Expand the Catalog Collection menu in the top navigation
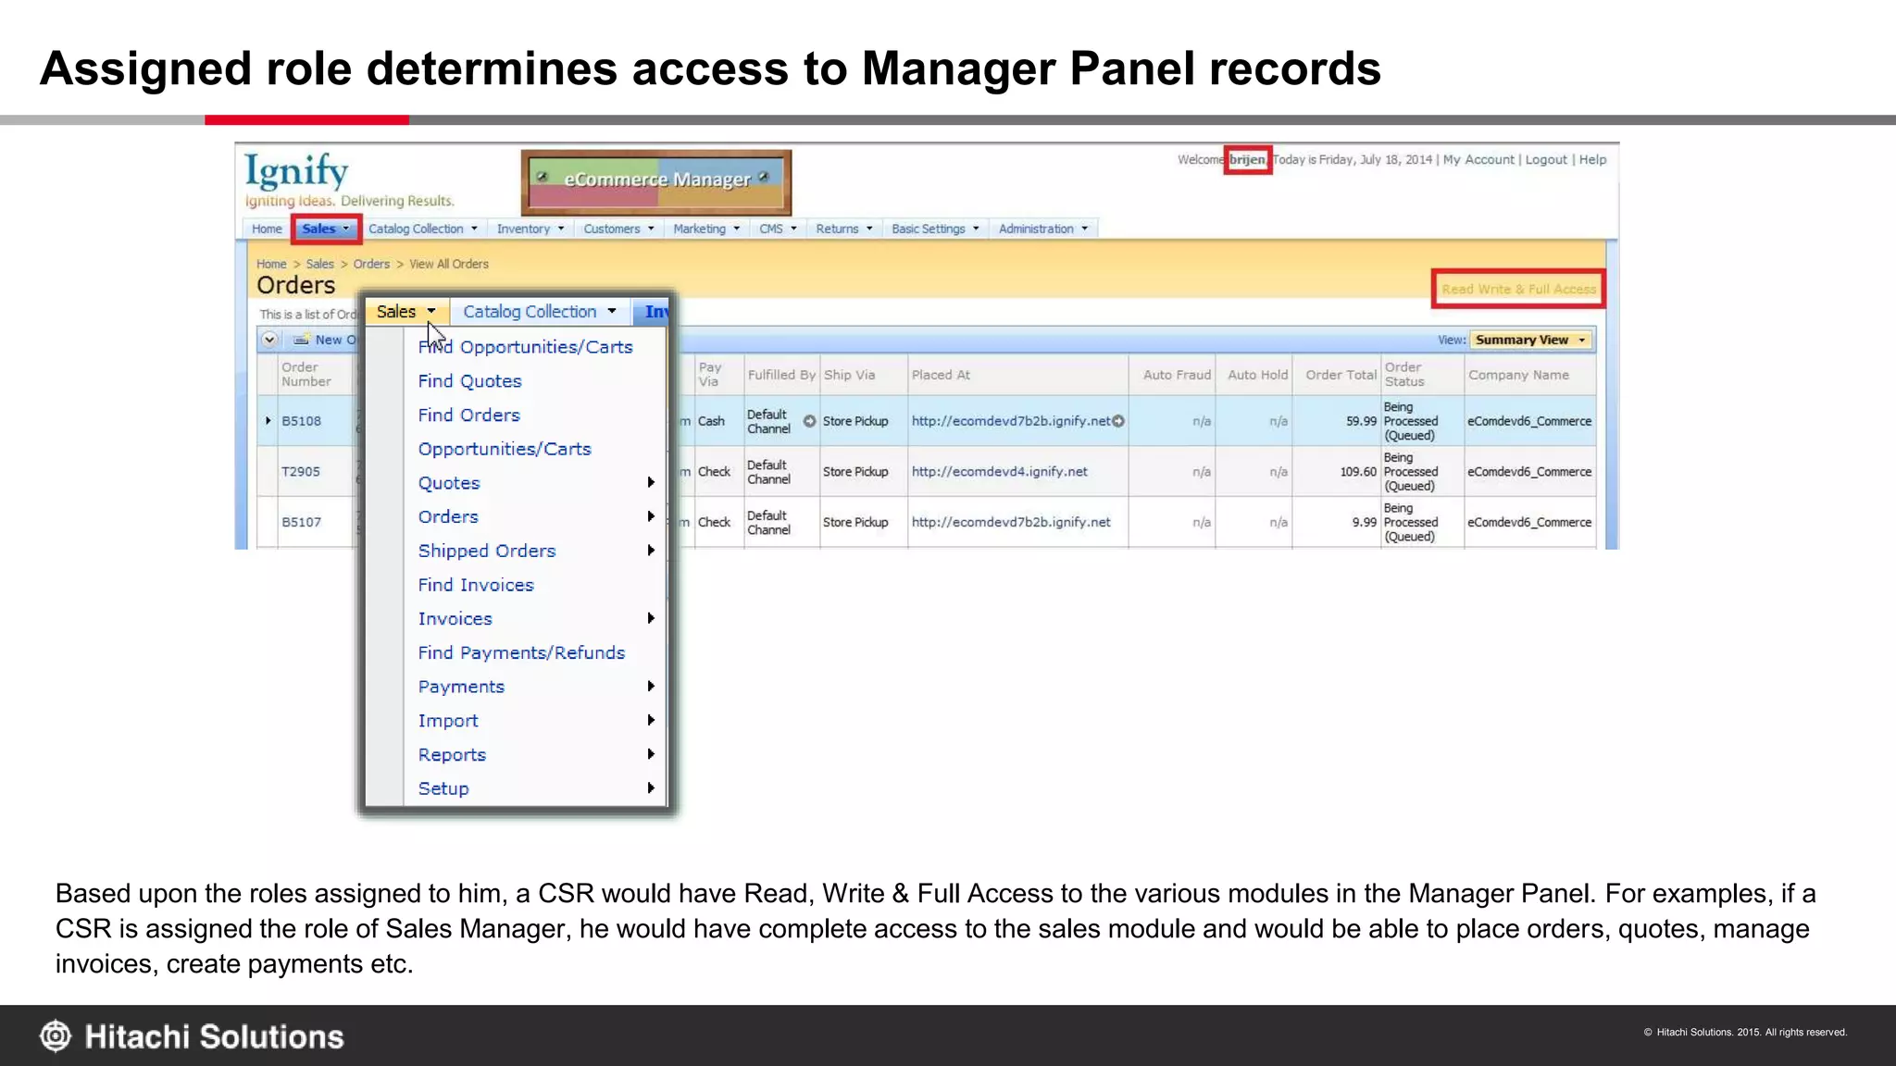Screen dimensions: 1896x1066 [422, 229]
